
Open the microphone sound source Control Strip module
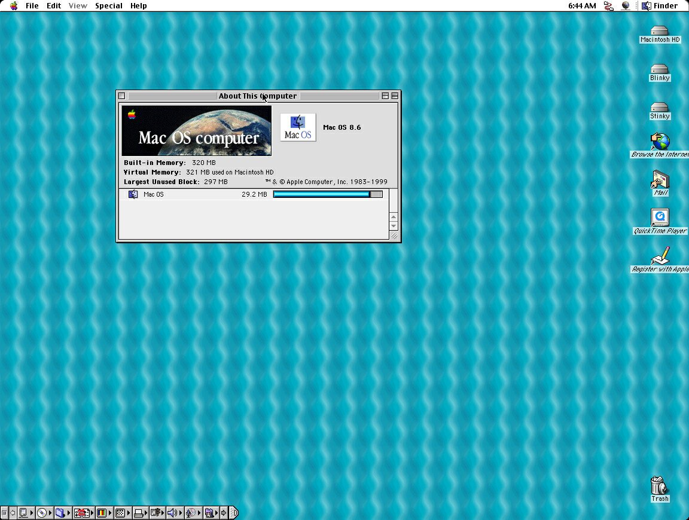[193, 513]
